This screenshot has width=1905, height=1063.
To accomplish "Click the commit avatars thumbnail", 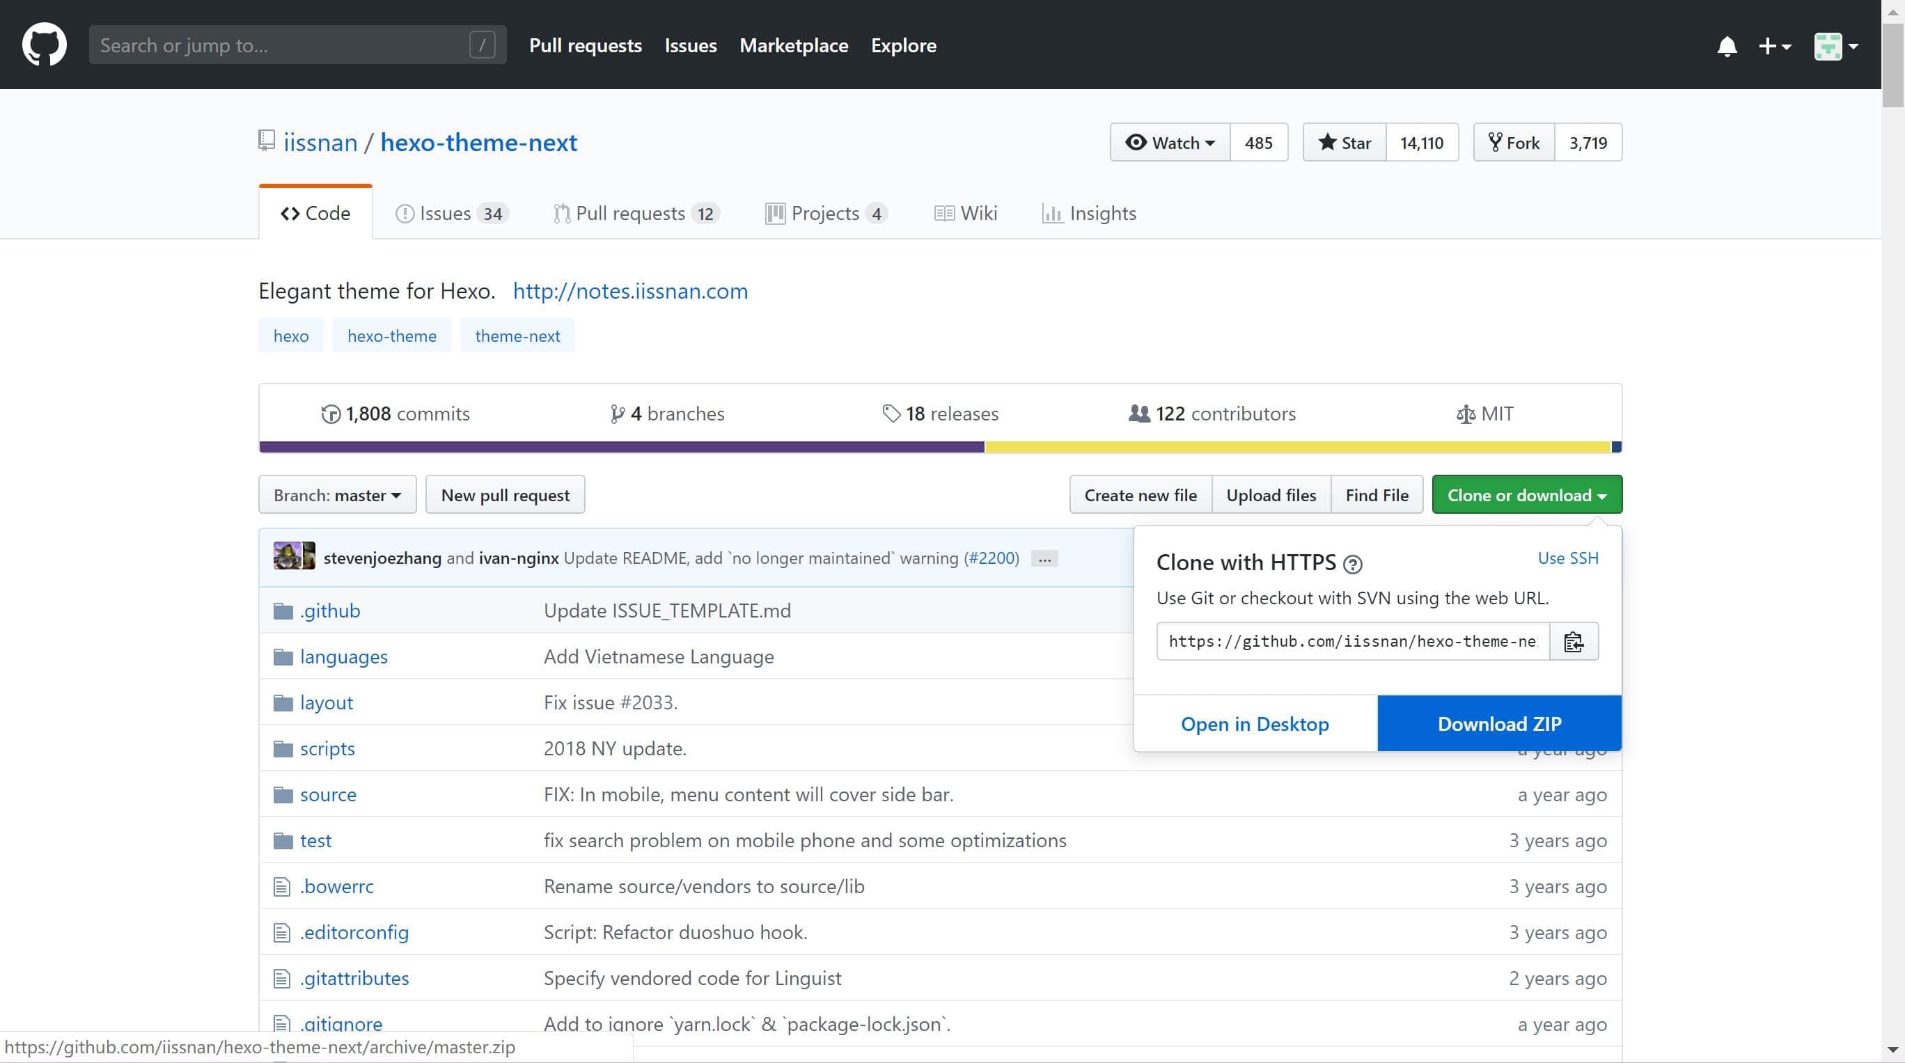I will [x=294, y=557].
